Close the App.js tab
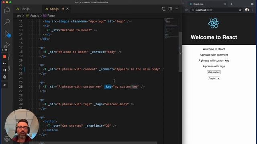257x144 pixels. [x=67, y=9]
